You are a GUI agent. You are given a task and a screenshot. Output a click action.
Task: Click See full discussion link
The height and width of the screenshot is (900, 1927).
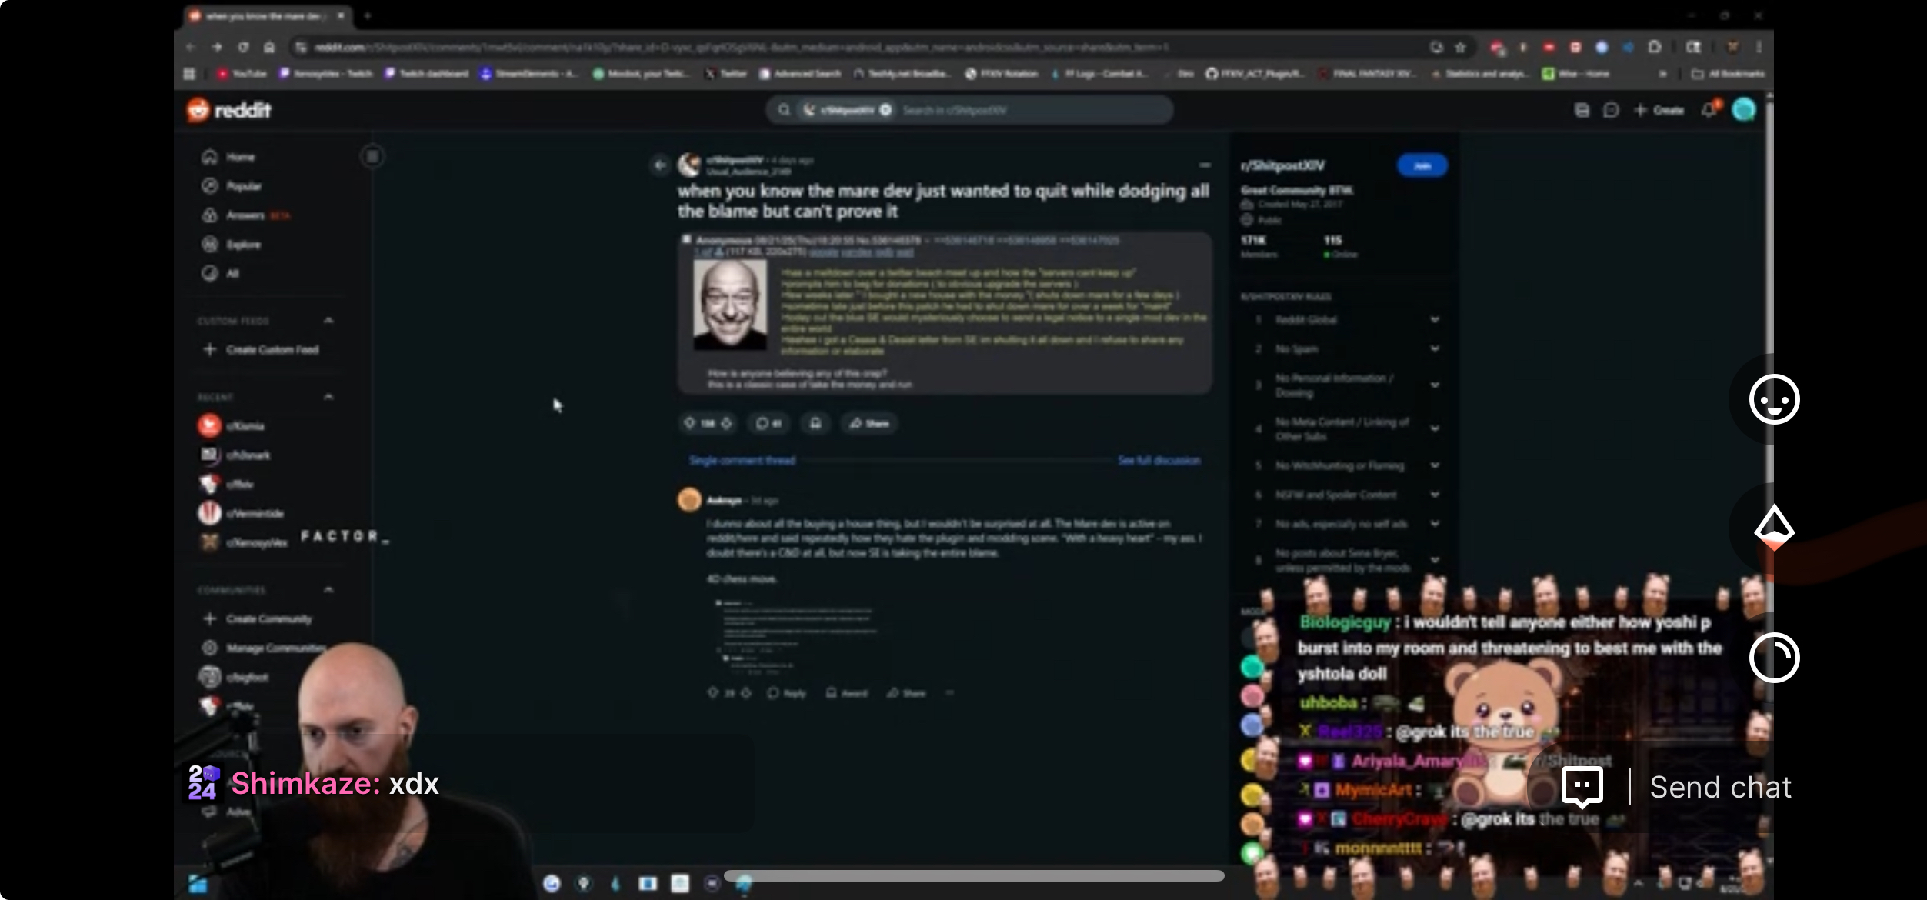click(1159, 461)
